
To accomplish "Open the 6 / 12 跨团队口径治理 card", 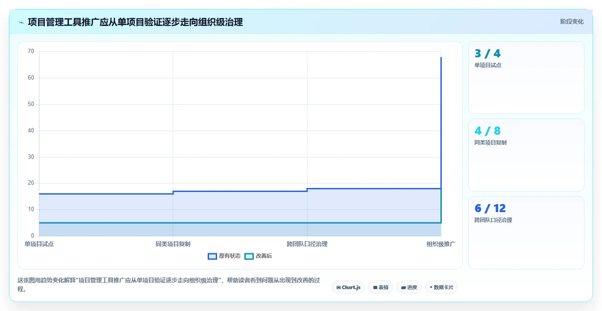I will click(526, 232).
